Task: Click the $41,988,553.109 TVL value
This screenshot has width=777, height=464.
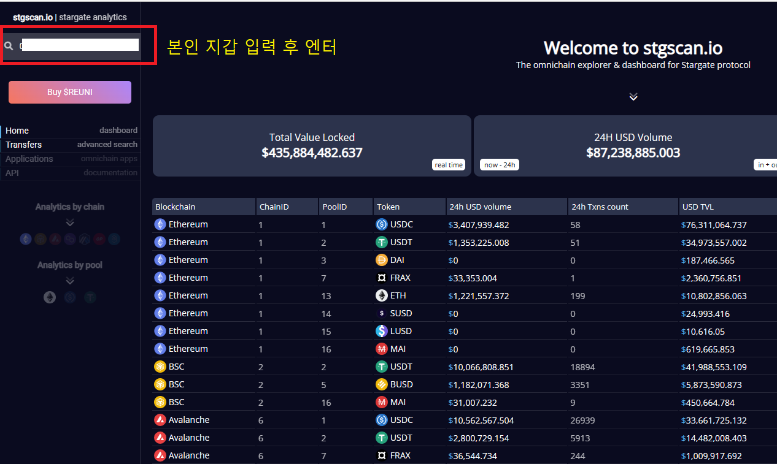Action: click(x=714, y=367)
